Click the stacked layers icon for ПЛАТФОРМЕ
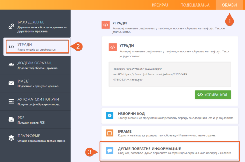This screenshot has width=245, height=162. point(11,138)
